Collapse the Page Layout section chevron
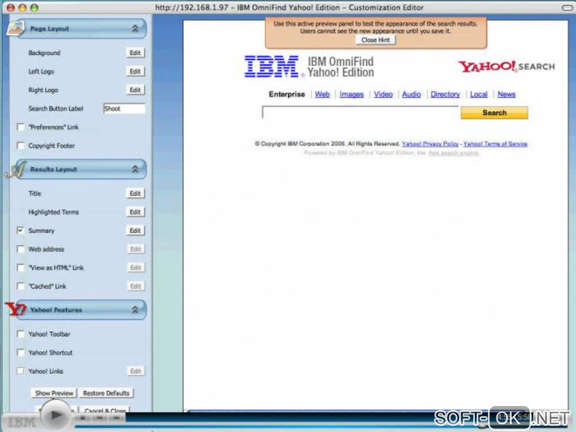 point(135,29)
